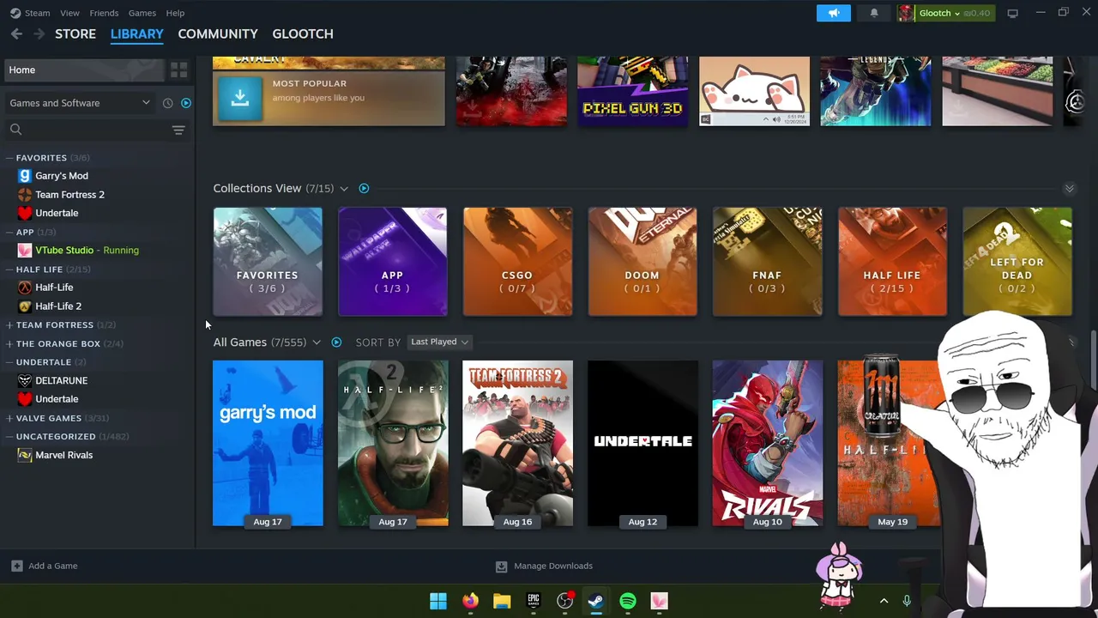Open the Marvel Rivals cover art
The height and width of the screenshot is (618, 1098).
768,443
